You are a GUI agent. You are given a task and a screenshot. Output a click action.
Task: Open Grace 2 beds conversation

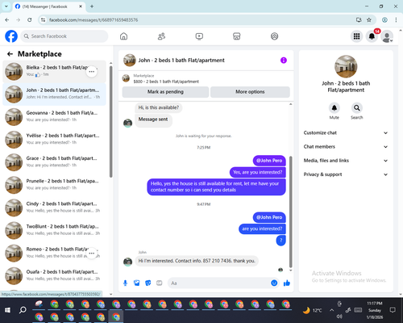pyautogui.click(x=54, y=162)
